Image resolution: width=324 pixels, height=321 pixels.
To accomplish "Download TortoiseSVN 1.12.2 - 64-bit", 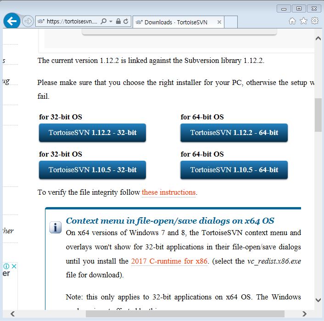I will point(234,133).
